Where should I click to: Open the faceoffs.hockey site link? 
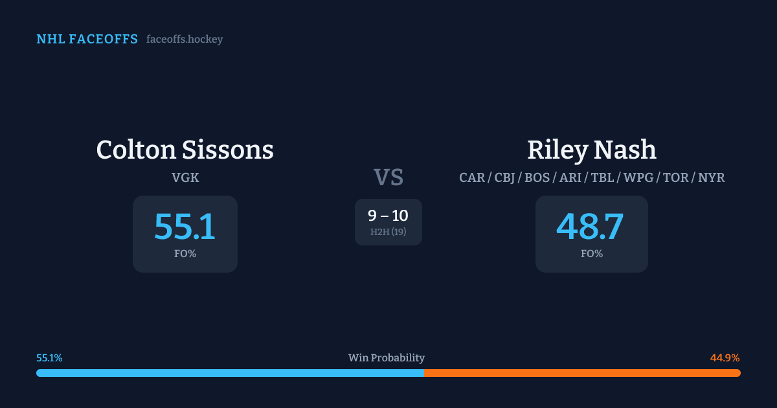coord(185,40)
